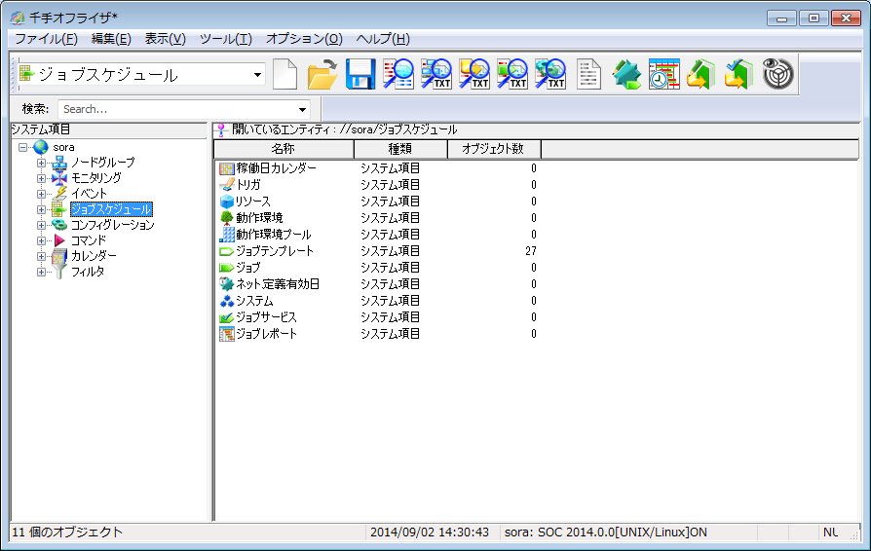
Task: Expand the コンフィグレーション tree node
Action: point(41,225)
